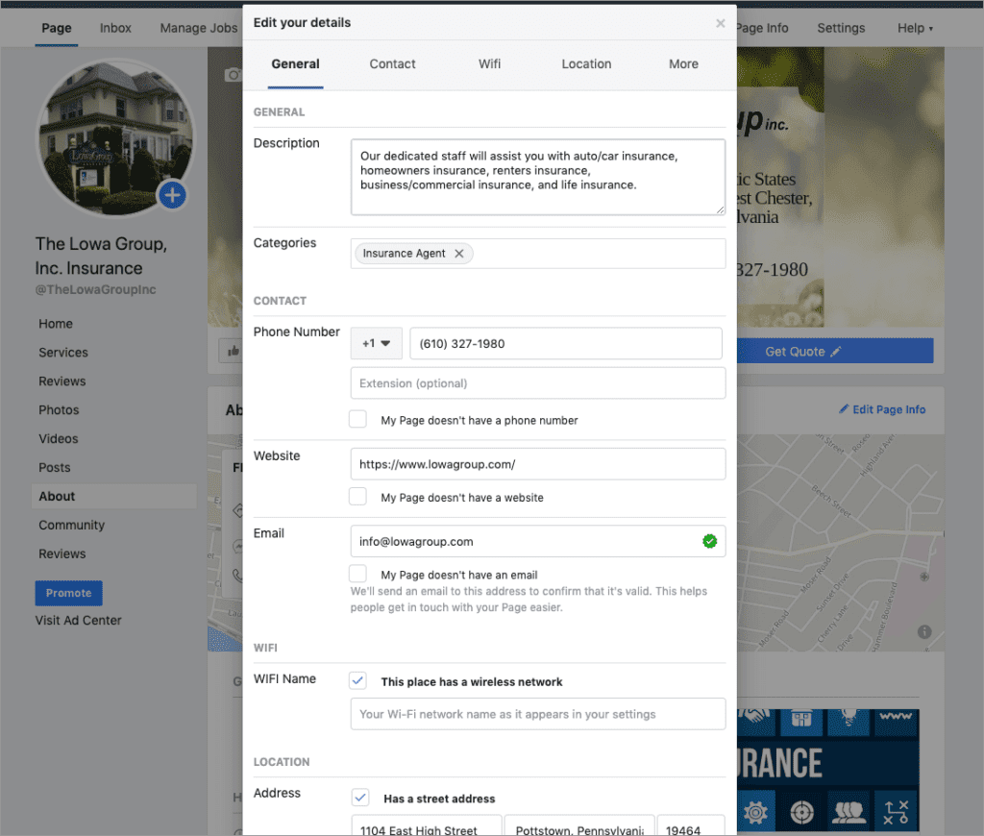The width and height of the screenshot is (984, 836).
Task: Click in the Description text area
Action: click(538, 177)
